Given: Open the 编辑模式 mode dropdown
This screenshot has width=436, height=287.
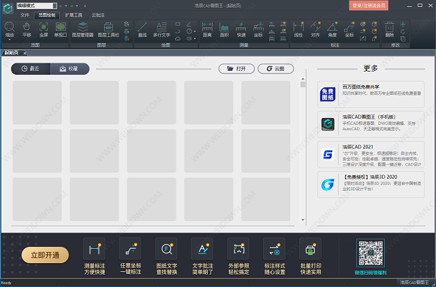Looking at the screenshot, I should click(x=54, y=5).
